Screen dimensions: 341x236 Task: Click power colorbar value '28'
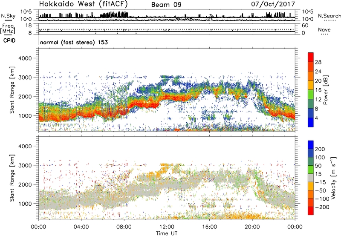[318, 62]
